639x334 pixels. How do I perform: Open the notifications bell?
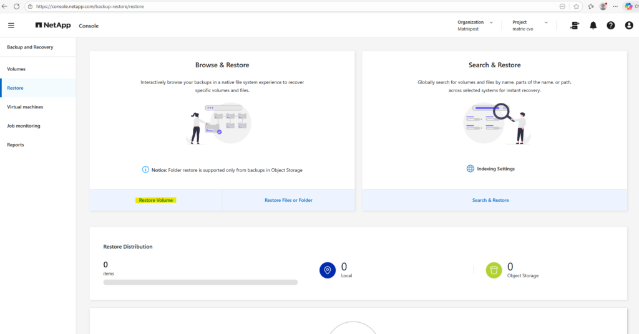click(593, 26)
